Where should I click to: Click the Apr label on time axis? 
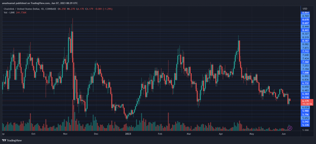[220, 134]
